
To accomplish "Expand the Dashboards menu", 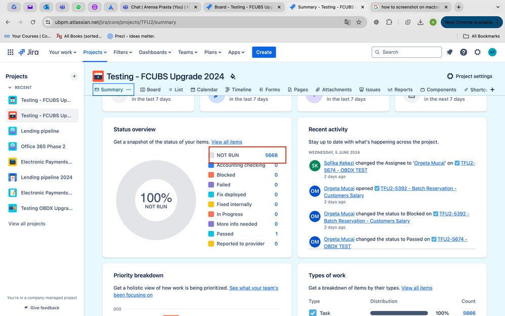I will [155, 52].
